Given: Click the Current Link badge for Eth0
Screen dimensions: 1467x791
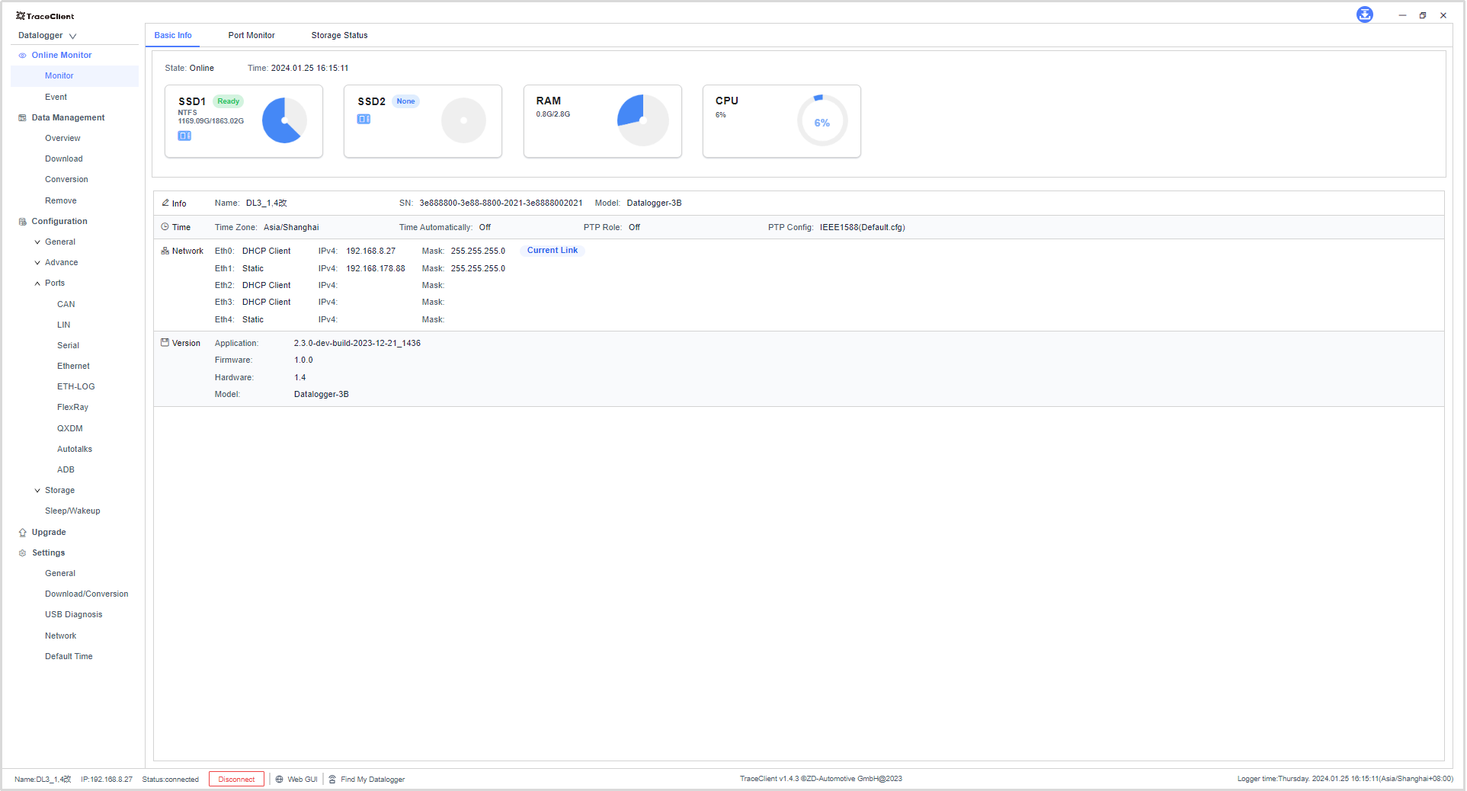Looking at the screenshot, I should (x=553, y=251).
